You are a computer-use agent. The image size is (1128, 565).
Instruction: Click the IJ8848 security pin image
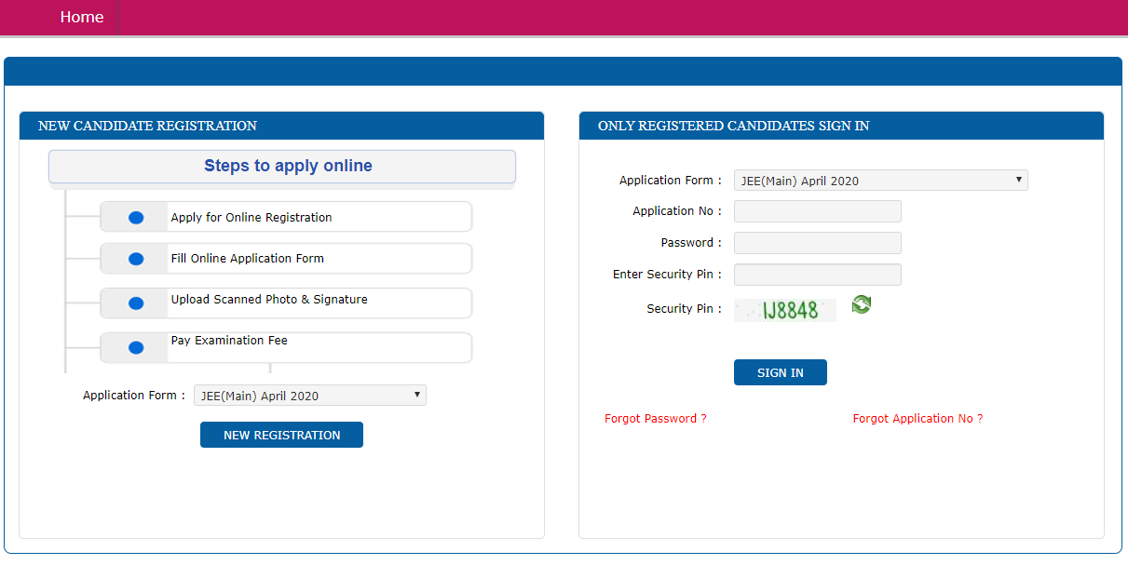coord(785,310)
